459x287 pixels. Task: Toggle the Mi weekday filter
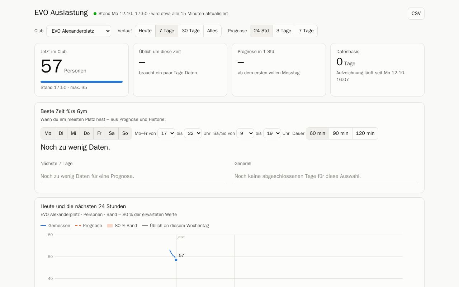tap(74, 133)
